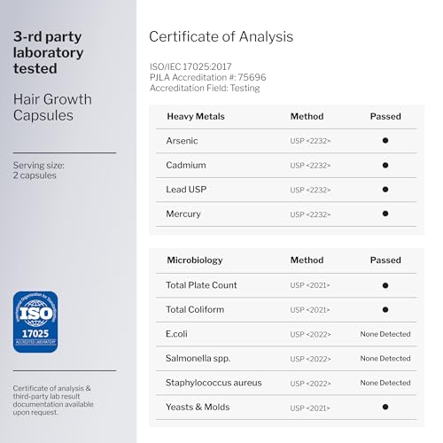Image resolution: width=443 pixels, height=443 pixels.
Task: Click the Mercury passed dot indicator
Action: click(385, 214)
